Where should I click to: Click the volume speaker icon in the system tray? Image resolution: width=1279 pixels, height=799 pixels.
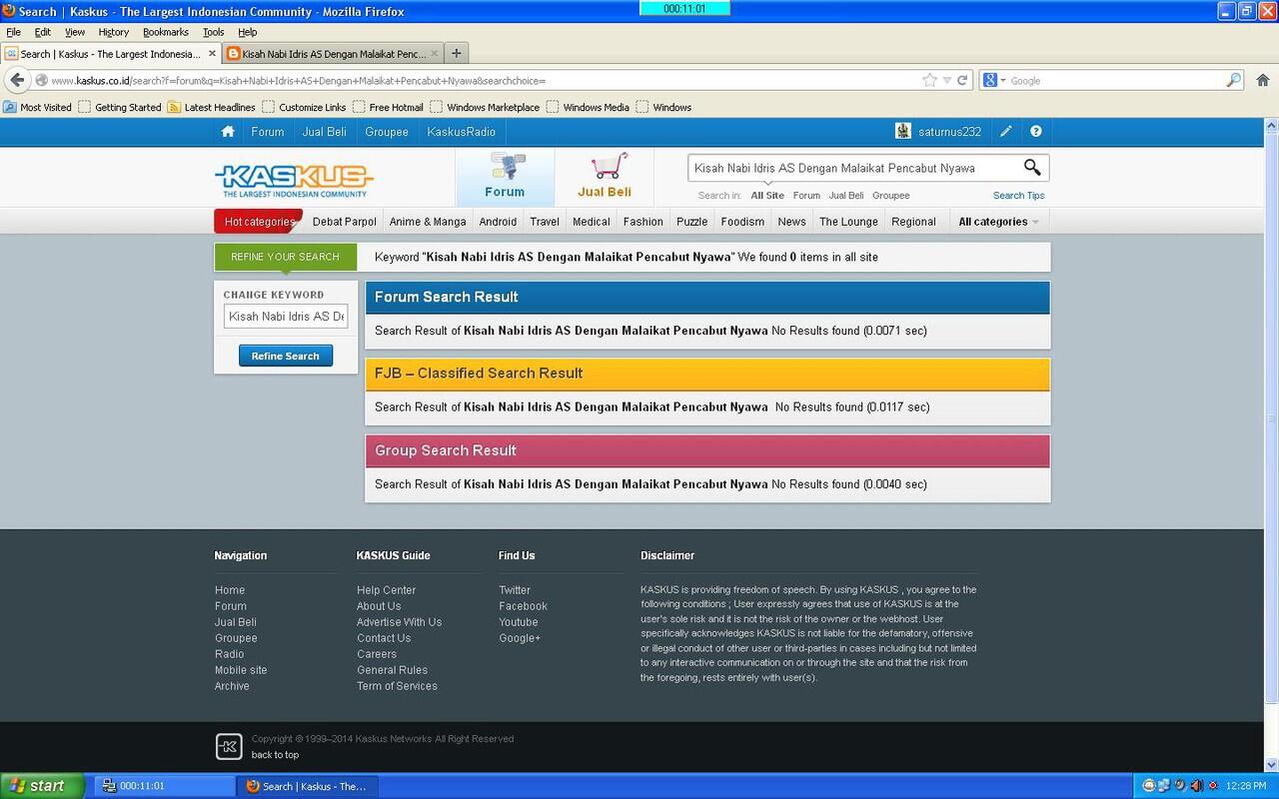coord(1196,786)
